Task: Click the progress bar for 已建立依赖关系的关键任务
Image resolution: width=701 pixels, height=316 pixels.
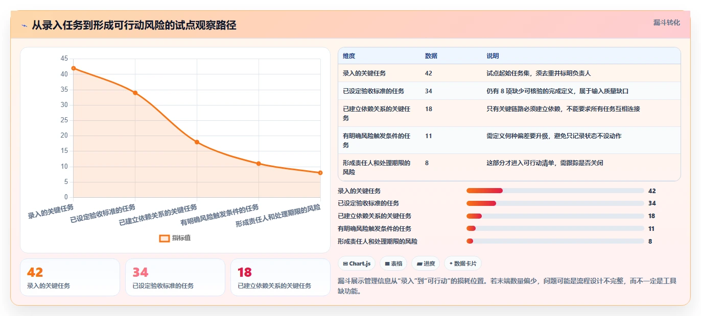Action: pos(555,216)
